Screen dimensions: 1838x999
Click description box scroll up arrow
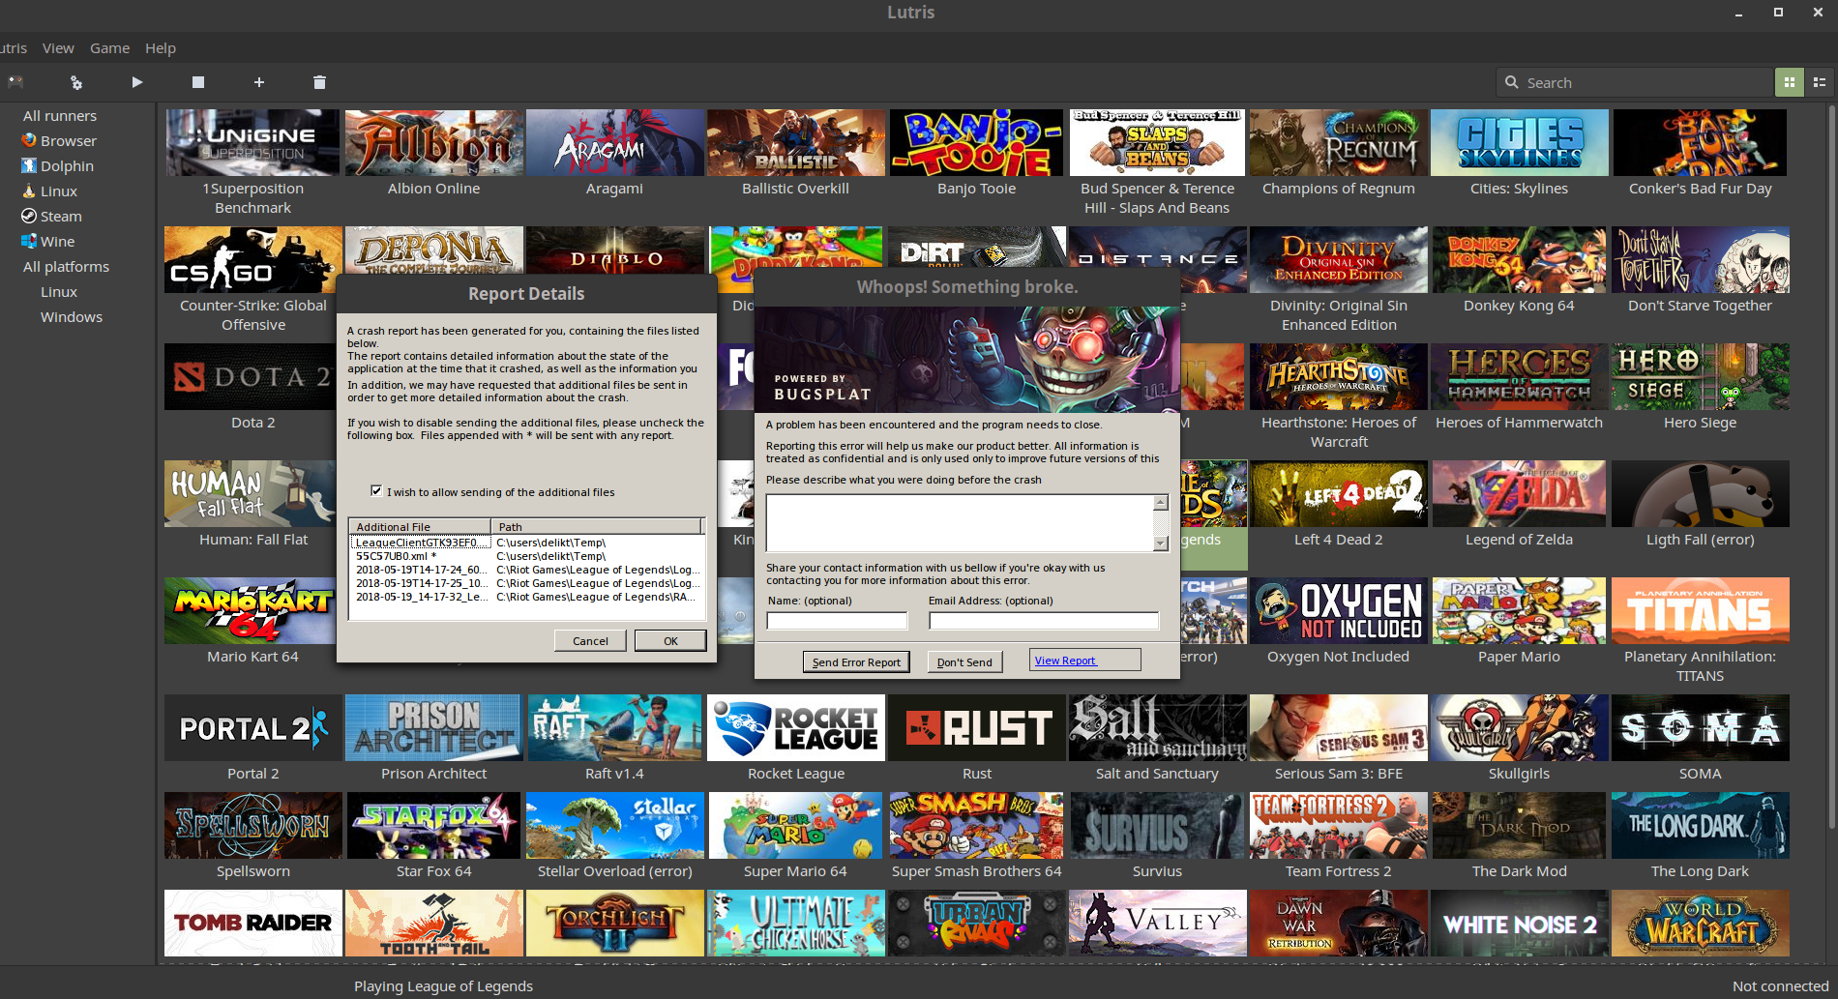pos(1161,503)
